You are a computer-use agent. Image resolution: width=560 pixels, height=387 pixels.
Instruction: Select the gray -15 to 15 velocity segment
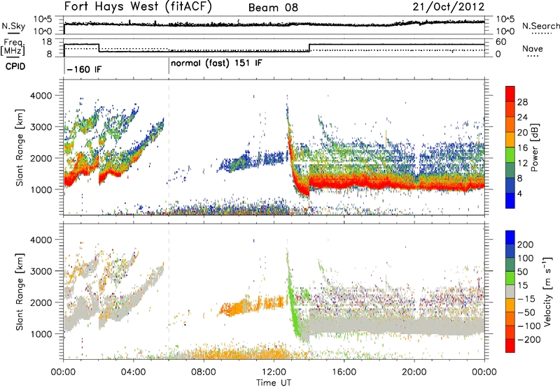(510, 292)
